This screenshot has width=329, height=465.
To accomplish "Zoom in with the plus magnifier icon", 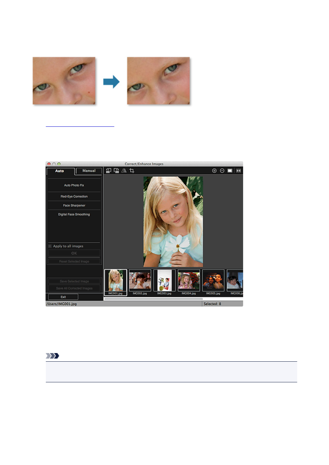I will (x=214, y=171).
